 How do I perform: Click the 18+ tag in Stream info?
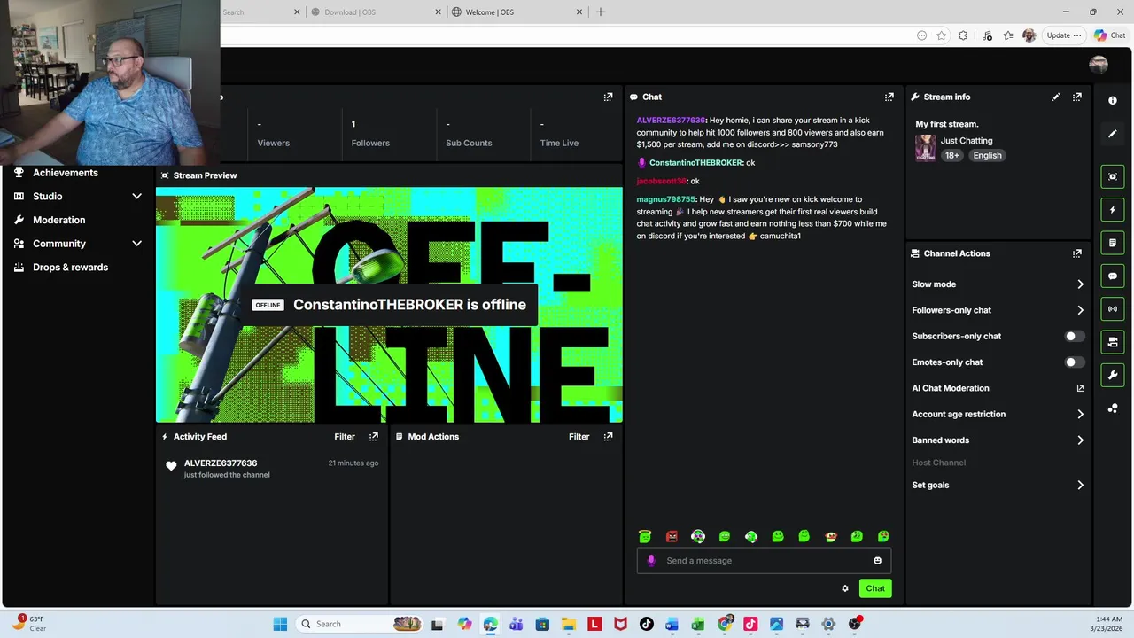tap(951, 155)
